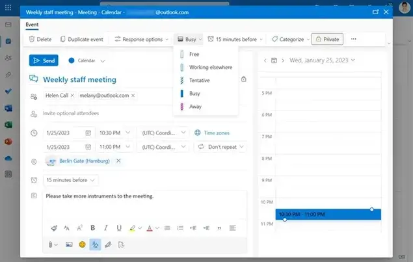Launch Word from the sidebar

(8, 108)
